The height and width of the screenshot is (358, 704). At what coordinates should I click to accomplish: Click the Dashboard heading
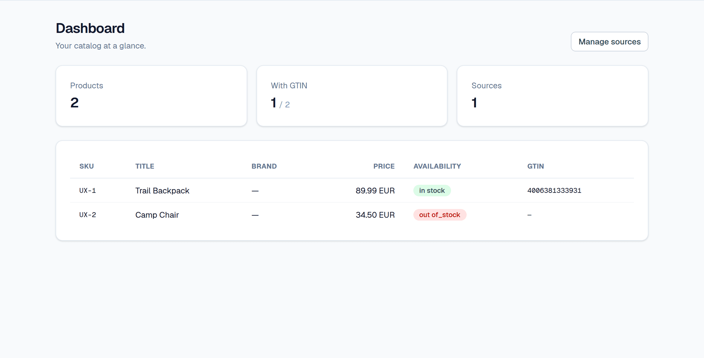point(90,28)
